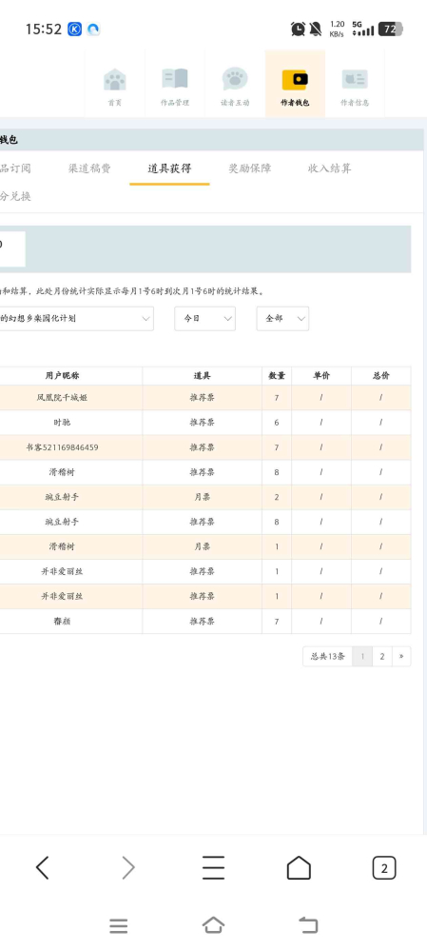Screen dimensions: 427x951
Task: Click the 总价 column header
Action: coord(381,376)
